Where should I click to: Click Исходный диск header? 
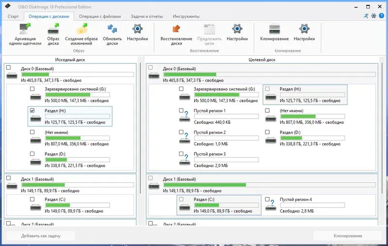pos(70,60)
